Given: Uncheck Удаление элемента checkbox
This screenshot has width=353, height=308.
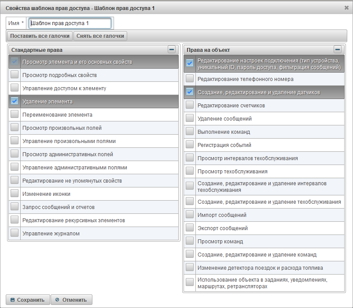Looking at the screenshot, I should tap(15, 101).
